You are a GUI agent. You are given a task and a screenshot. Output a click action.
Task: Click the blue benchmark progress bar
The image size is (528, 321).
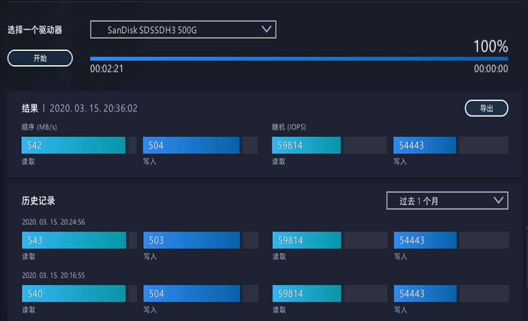coord(299,59)
